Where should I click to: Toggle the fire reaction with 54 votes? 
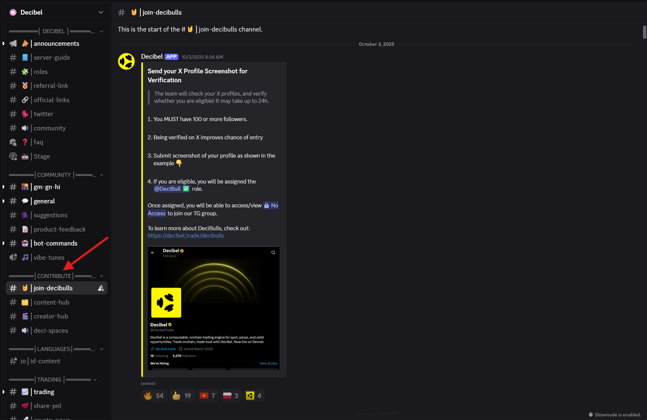(x=154, y=396)
